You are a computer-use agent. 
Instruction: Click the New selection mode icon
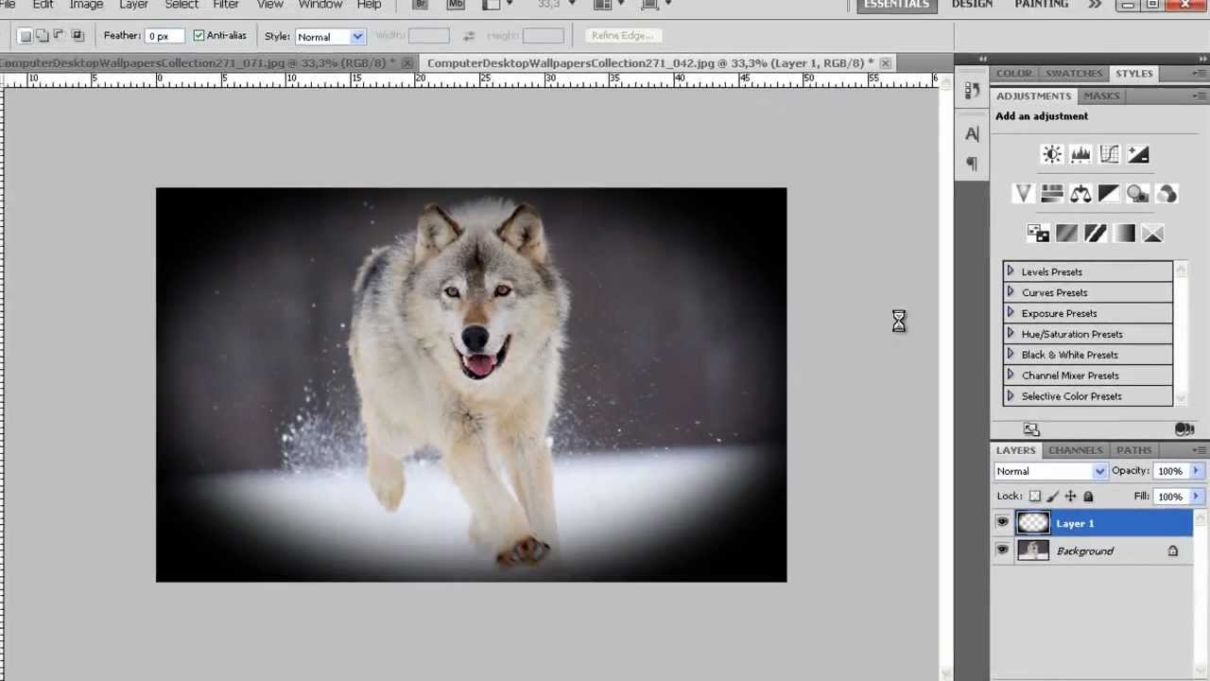tap(26, 36)
